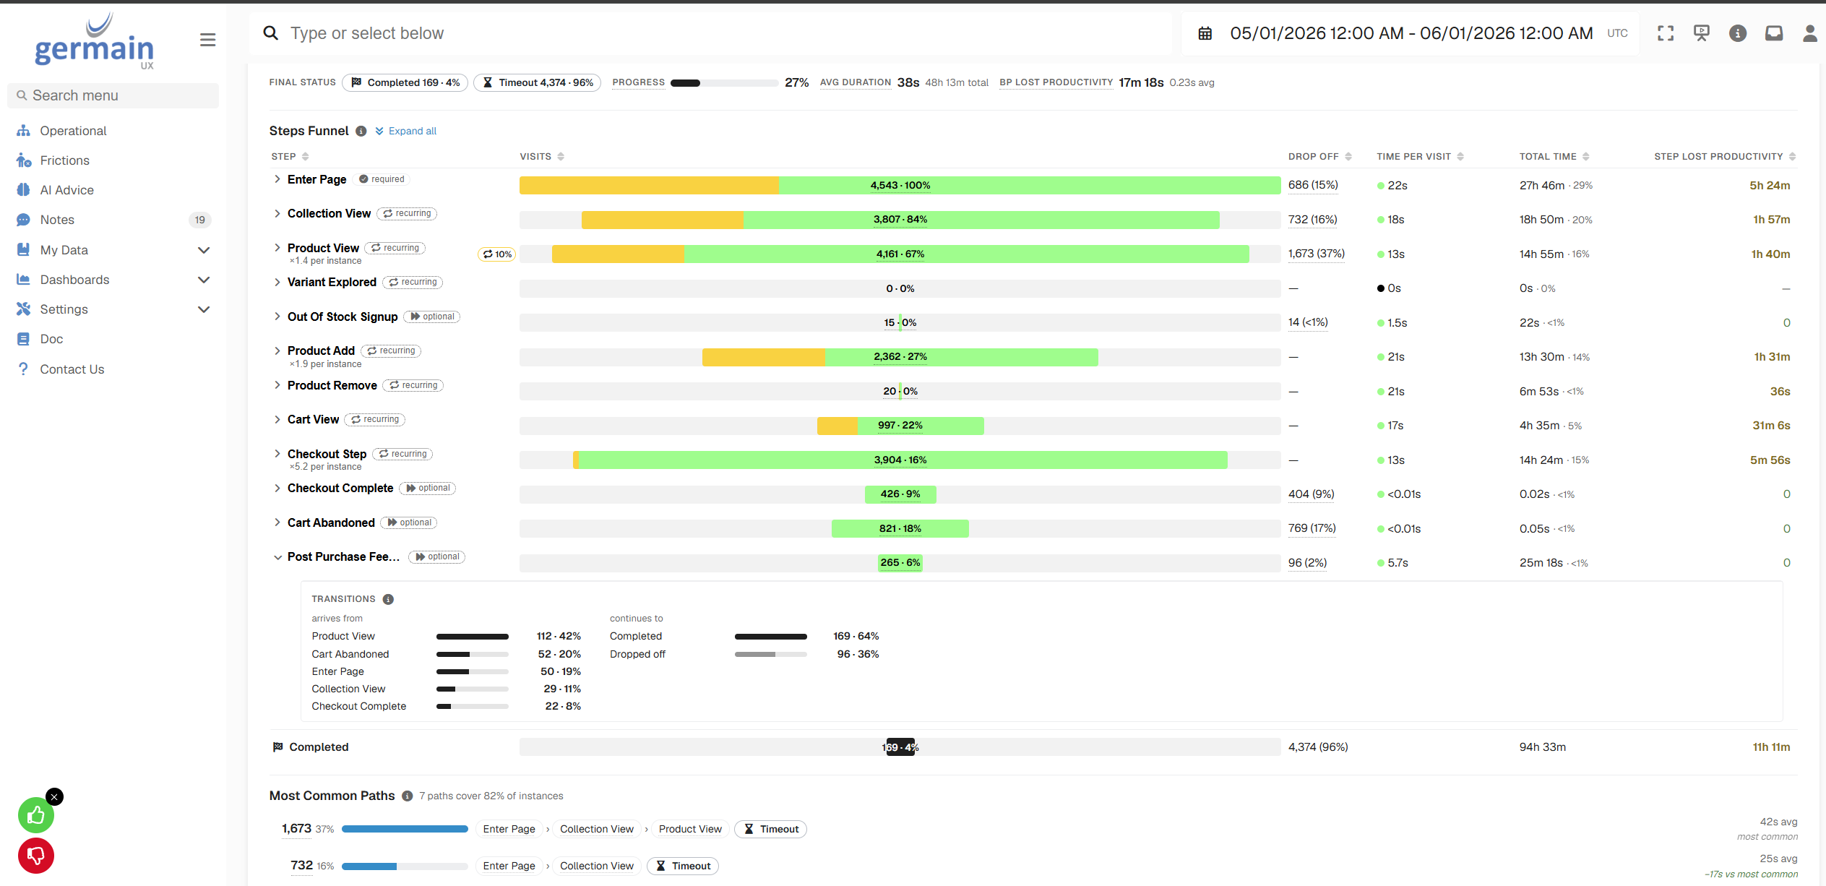Expand the Enter Page step row
Screen dimensions: 1826x886
277,179
